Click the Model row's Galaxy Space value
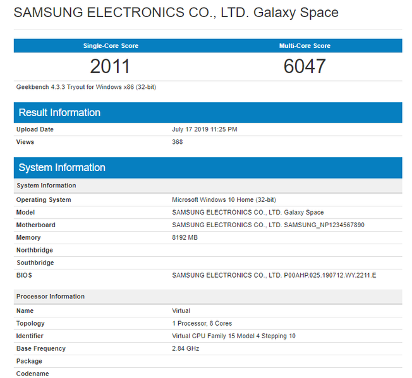 click(x=248, y=213)
